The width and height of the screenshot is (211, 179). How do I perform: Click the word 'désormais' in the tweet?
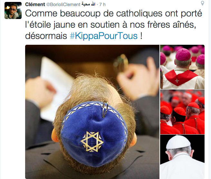(46, 36)
